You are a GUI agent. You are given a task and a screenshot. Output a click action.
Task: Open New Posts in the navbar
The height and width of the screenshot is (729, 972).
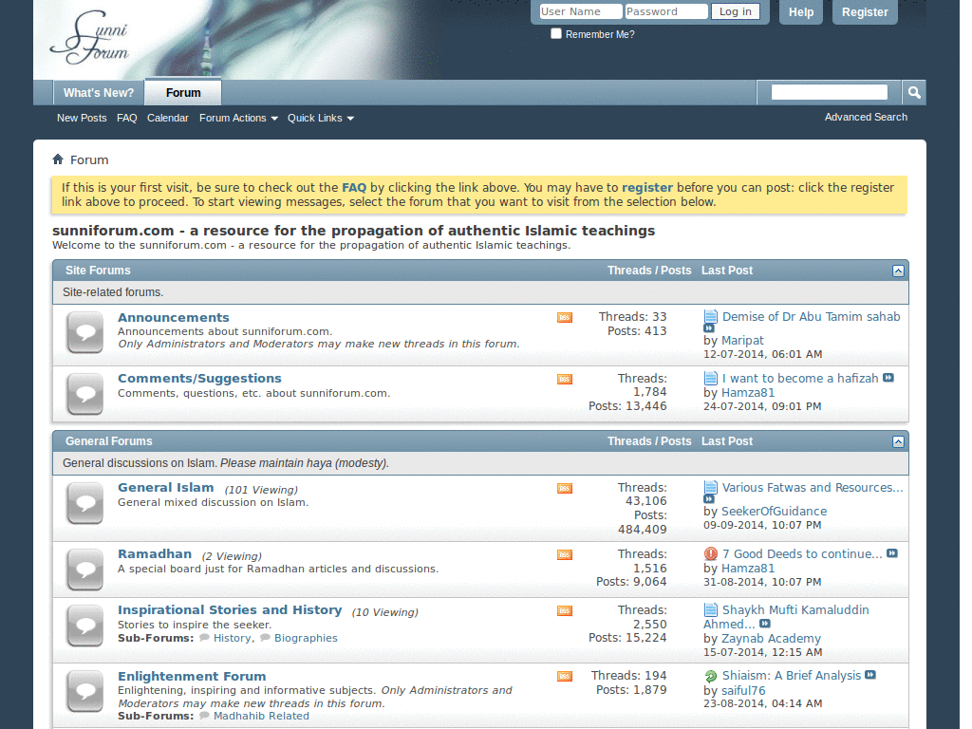pyautogui.click(x=82, y=118)
